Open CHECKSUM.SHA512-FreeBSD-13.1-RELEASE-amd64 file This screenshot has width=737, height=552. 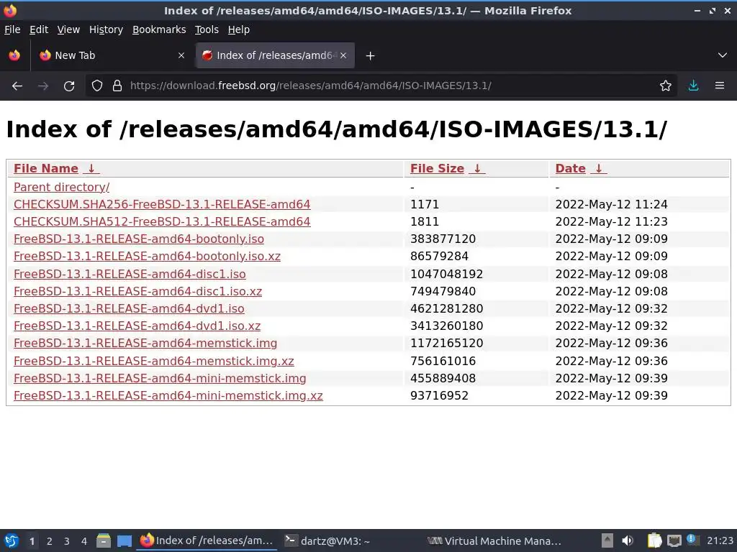162,221
